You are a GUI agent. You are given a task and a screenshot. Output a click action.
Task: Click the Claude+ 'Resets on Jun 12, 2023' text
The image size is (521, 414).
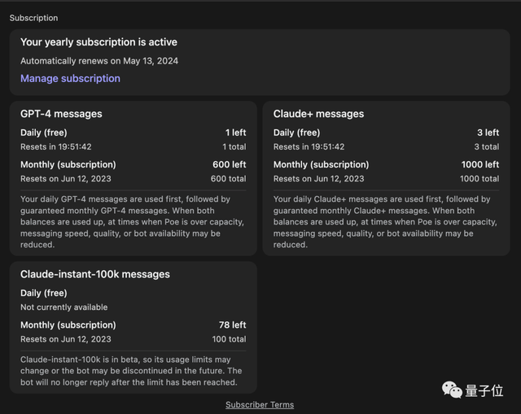(x=318, y=179)
